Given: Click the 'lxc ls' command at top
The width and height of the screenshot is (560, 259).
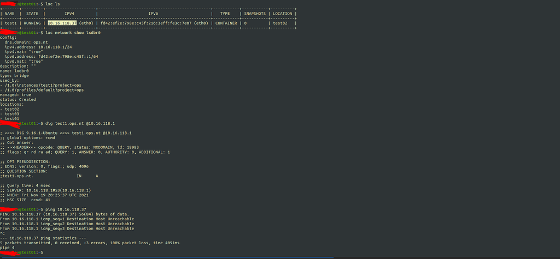Looking at the screenshot, I should tap(53, 4).
